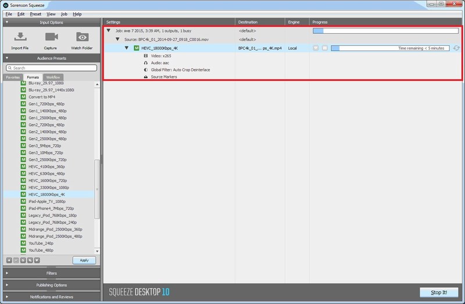Open the Preset menu

35,14
